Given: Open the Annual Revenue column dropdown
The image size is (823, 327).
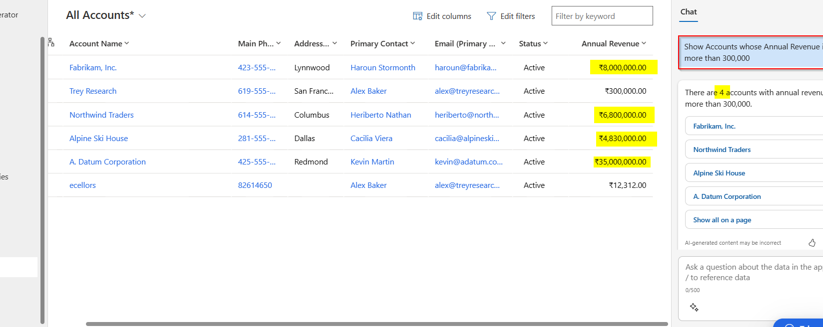Looking at the screenshot, I should click(644, 43).
